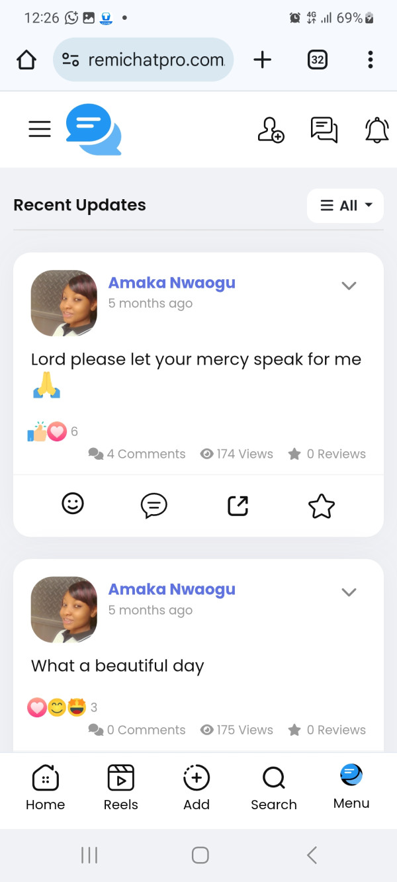The image size is (397, 882).
Task: Tap the star review icon on first post
Action: coord(322,506)
